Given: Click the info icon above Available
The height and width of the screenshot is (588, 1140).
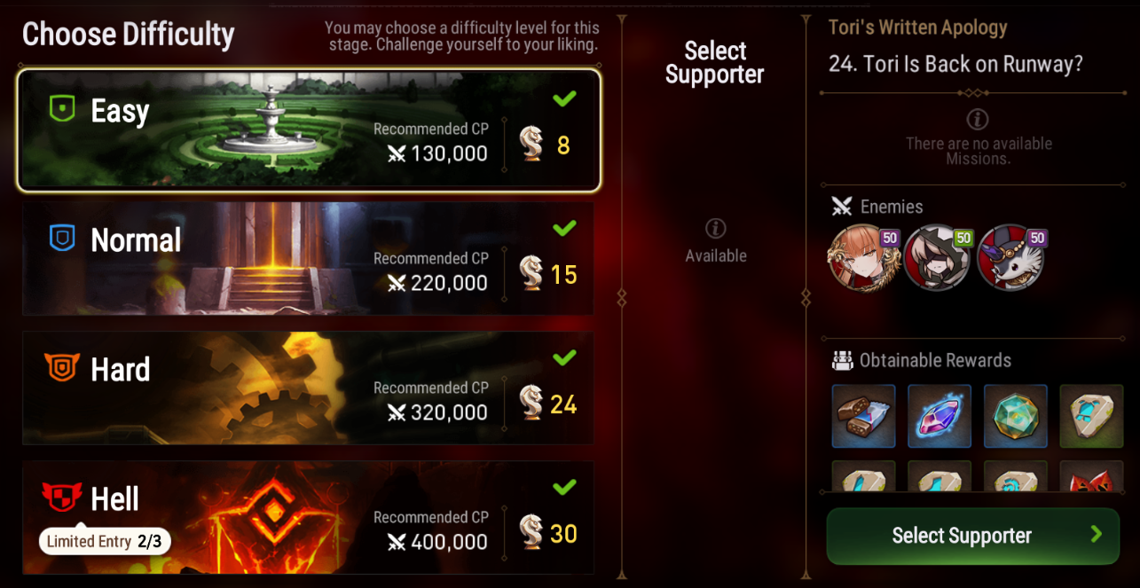Looking at the screenshot, I should (716, 229).
